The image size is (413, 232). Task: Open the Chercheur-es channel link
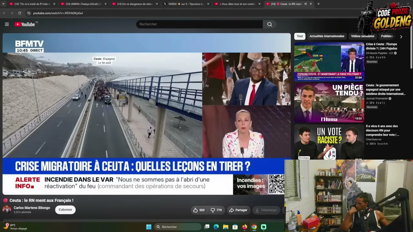(x=374, y=140)
